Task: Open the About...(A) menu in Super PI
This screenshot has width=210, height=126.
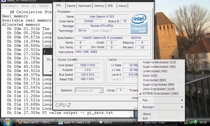Action: point(28,6)
